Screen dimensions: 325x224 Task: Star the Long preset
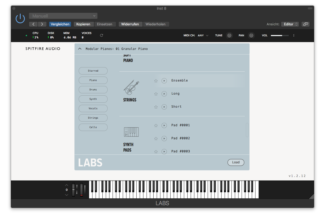click(156, 94)
